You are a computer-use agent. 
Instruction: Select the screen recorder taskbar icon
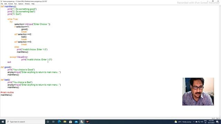pos(87,122)
